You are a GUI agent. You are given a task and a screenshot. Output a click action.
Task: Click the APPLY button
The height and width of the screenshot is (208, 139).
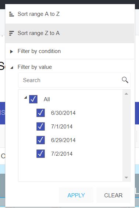(76, 195)
